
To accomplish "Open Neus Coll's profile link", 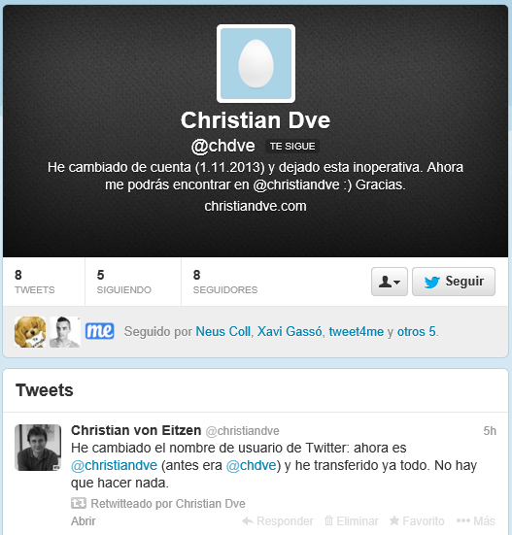I will 223,332.
